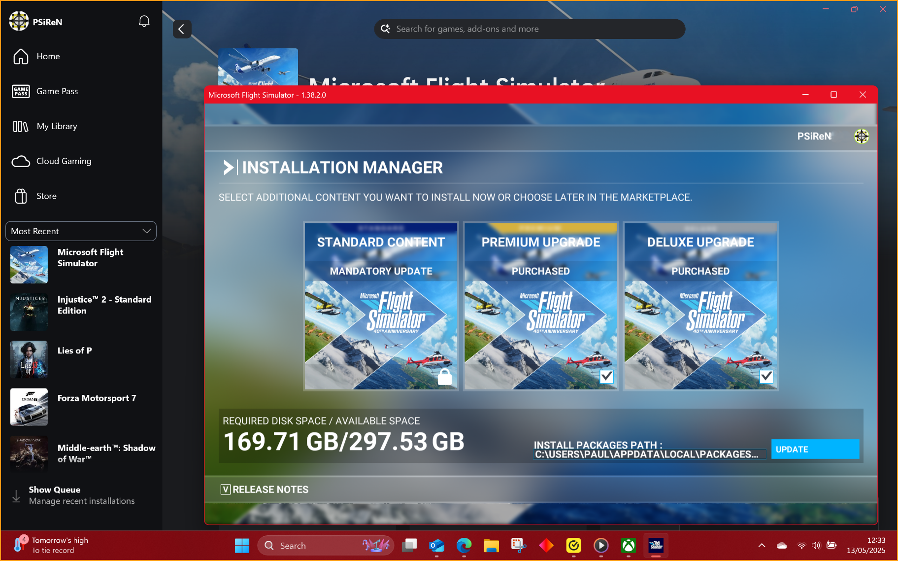Open notifications bell in Xbox app

(x=144, y=21)
